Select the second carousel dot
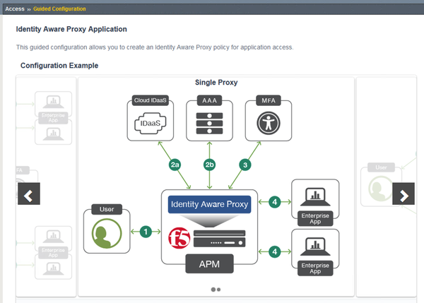 coord(219,290)
